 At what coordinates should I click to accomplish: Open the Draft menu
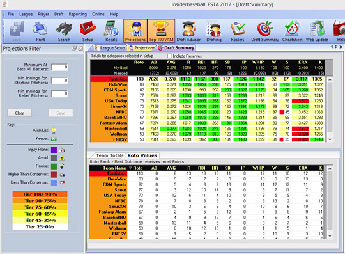[x=59, y=14]
